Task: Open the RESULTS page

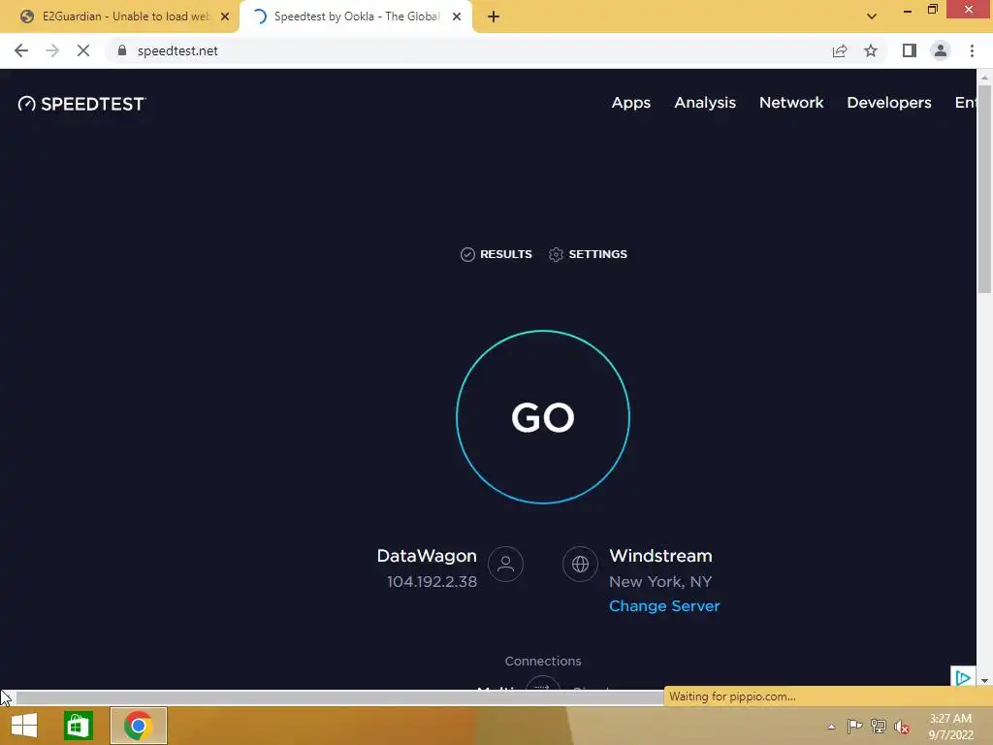Action: click(x=496, y=254)
